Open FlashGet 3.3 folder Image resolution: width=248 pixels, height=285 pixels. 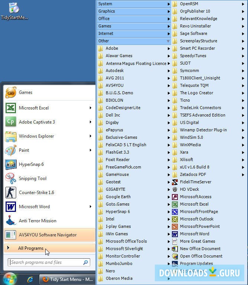click(134, 152)
